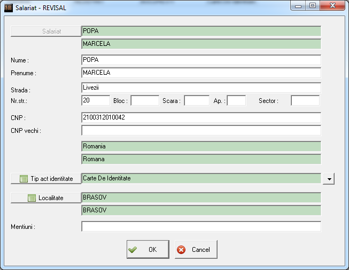
Task: Select the Strada field with Livezii
Action: 200,88
